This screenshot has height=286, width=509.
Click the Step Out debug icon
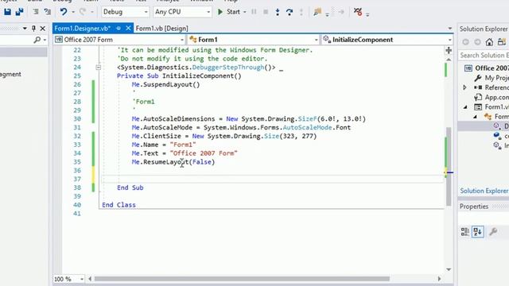click(x=301, y=12)
